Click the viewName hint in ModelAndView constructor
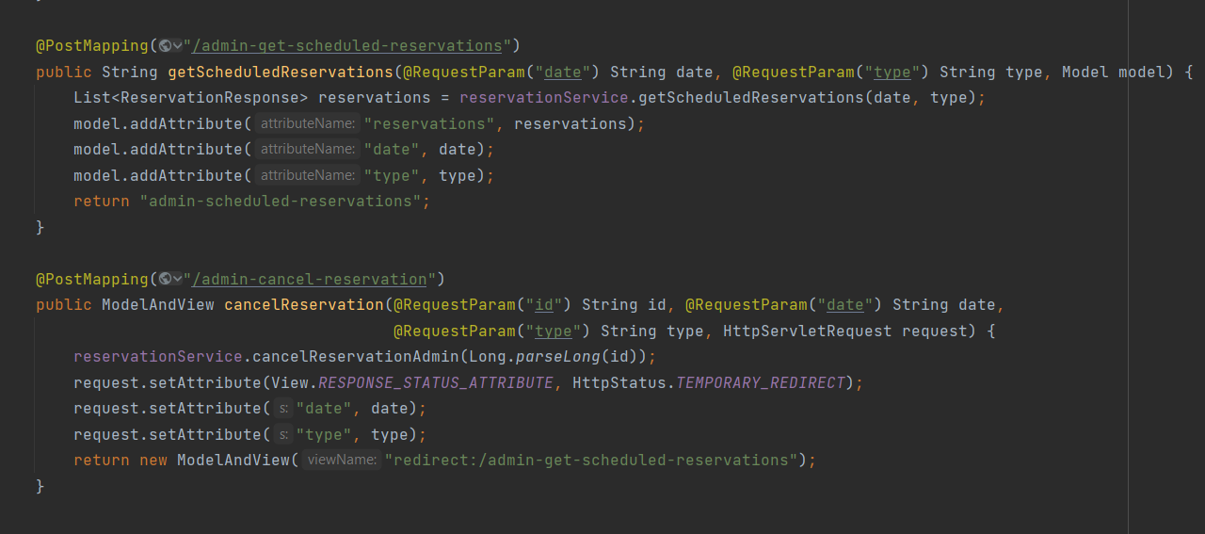 pos(343,461)
